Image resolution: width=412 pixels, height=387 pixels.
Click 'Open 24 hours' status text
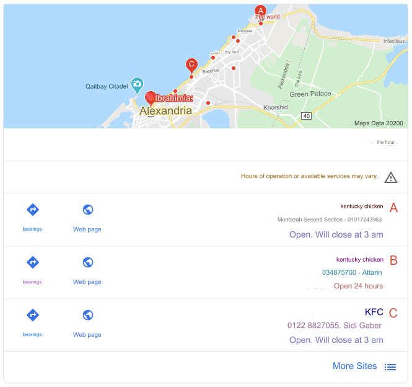pyautogui.click(x=358, y=286)
